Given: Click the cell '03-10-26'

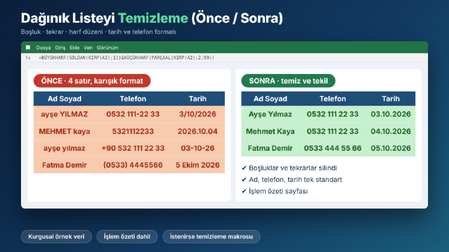Looking at the screenshot, I should [198, 148].
